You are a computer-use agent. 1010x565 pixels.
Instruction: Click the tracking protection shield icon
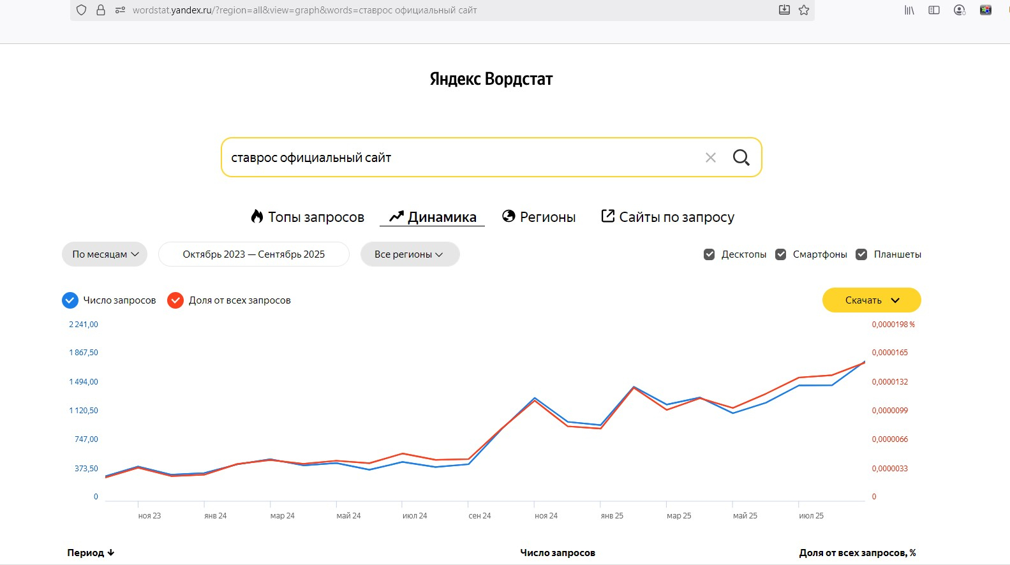pyautogui.click(x=81, y=10)
